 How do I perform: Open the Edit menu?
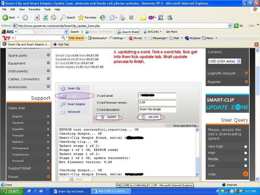pyautogui.click(x=13, y=9)
